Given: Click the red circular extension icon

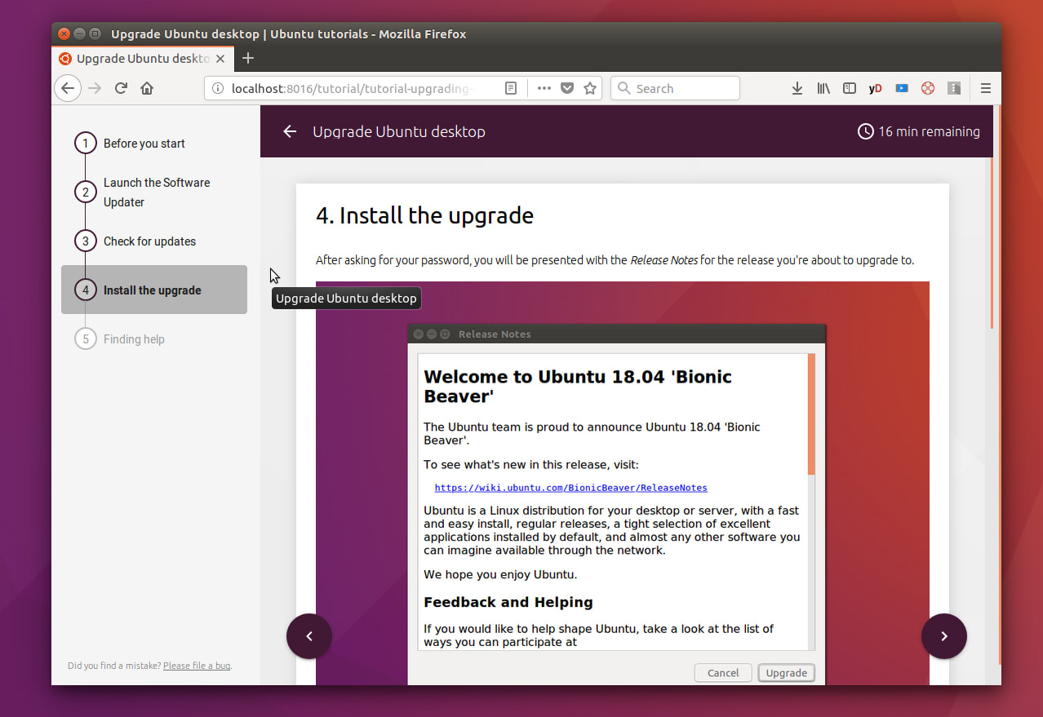Looking at the screenshot, I should 928,88.
